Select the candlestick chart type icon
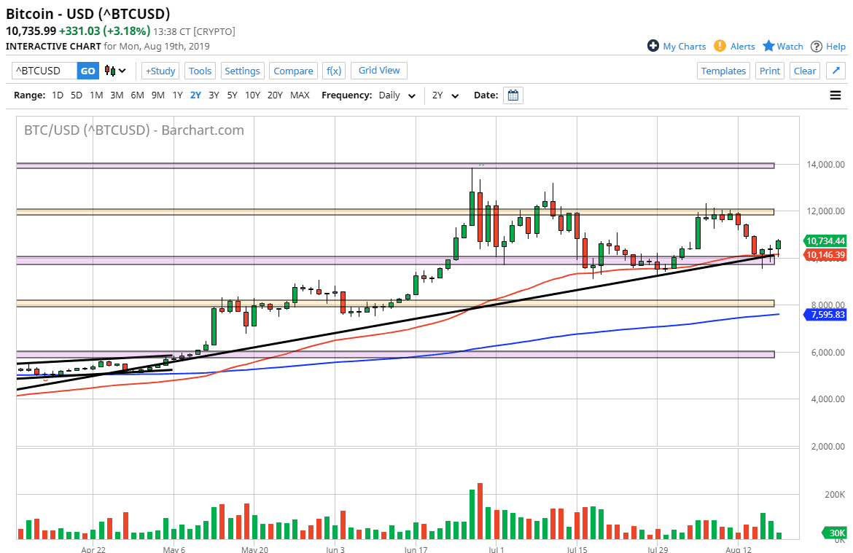Screen dimensions: 853x553 click(x=110, y=70)
